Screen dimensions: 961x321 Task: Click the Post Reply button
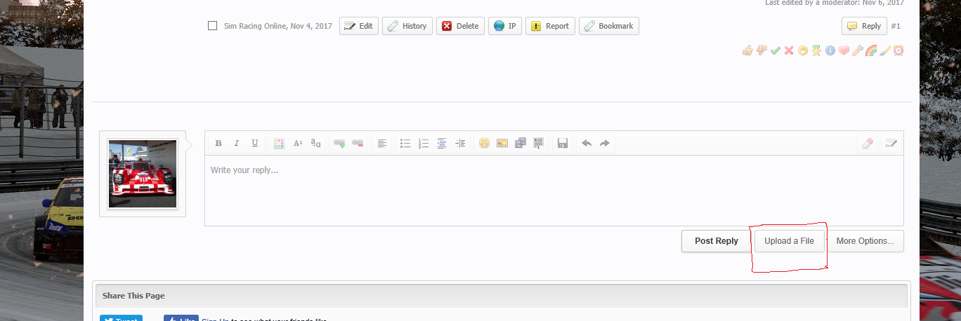coord(716,241)
